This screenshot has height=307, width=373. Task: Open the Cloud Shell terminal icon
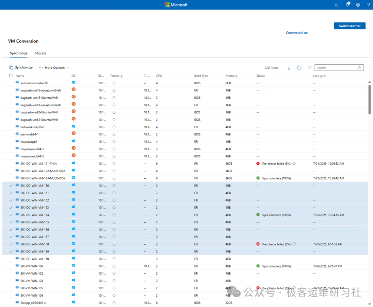pos(336,5)
